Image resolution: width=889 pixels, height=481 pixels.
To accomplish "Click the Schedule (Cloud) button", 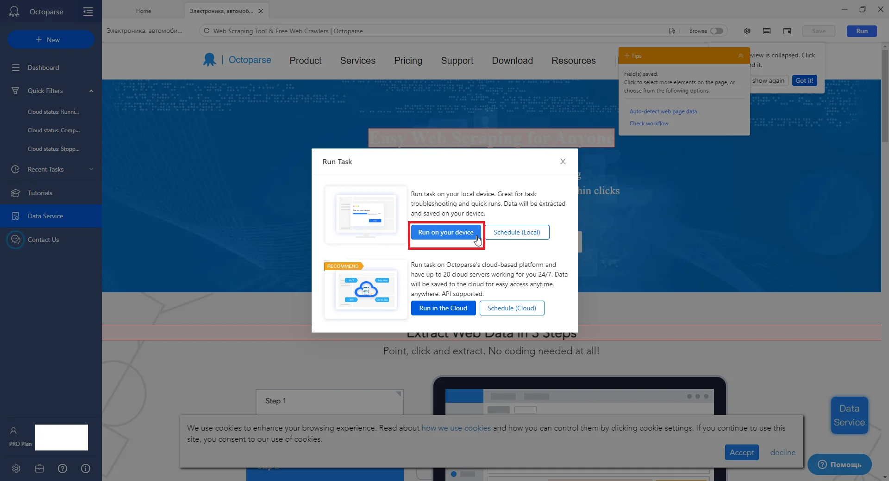I will coord(512,308).
